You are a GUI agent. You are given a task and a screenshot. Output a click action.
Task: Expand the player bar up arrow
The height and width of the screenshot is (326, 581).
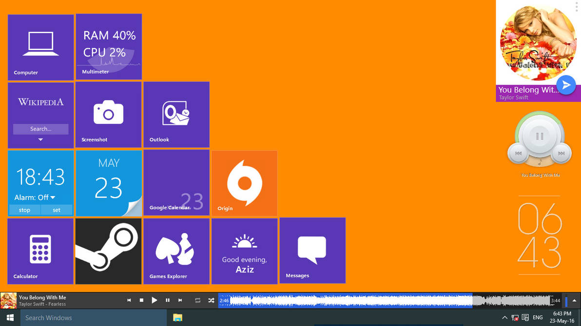click(x=574, y=301)
